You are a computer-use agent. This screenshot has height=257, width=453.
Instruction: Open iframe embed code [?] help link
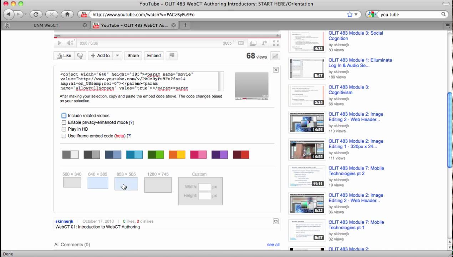click(x=129, y=136)
